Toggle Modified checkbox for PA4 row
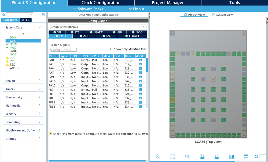Image resolution: width=268 pixels, height=162 pixels. [141, 68]
